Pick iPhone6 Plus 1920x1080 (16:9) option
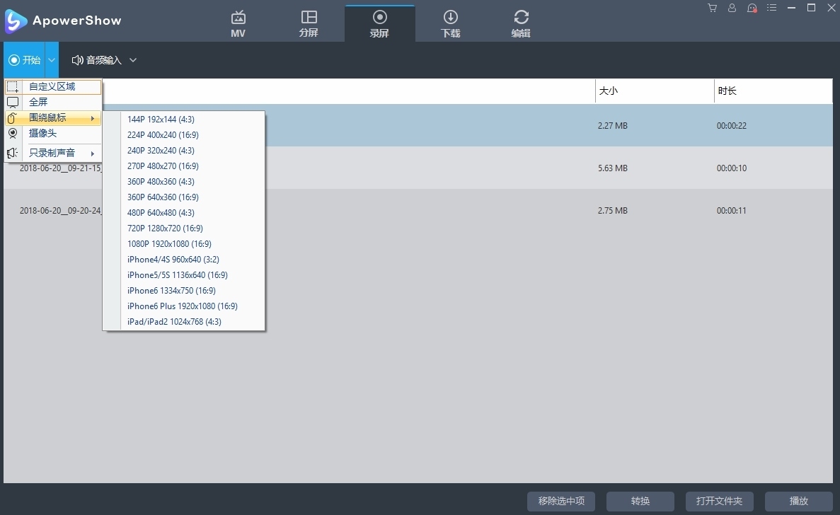 click(x=182, y=306)
